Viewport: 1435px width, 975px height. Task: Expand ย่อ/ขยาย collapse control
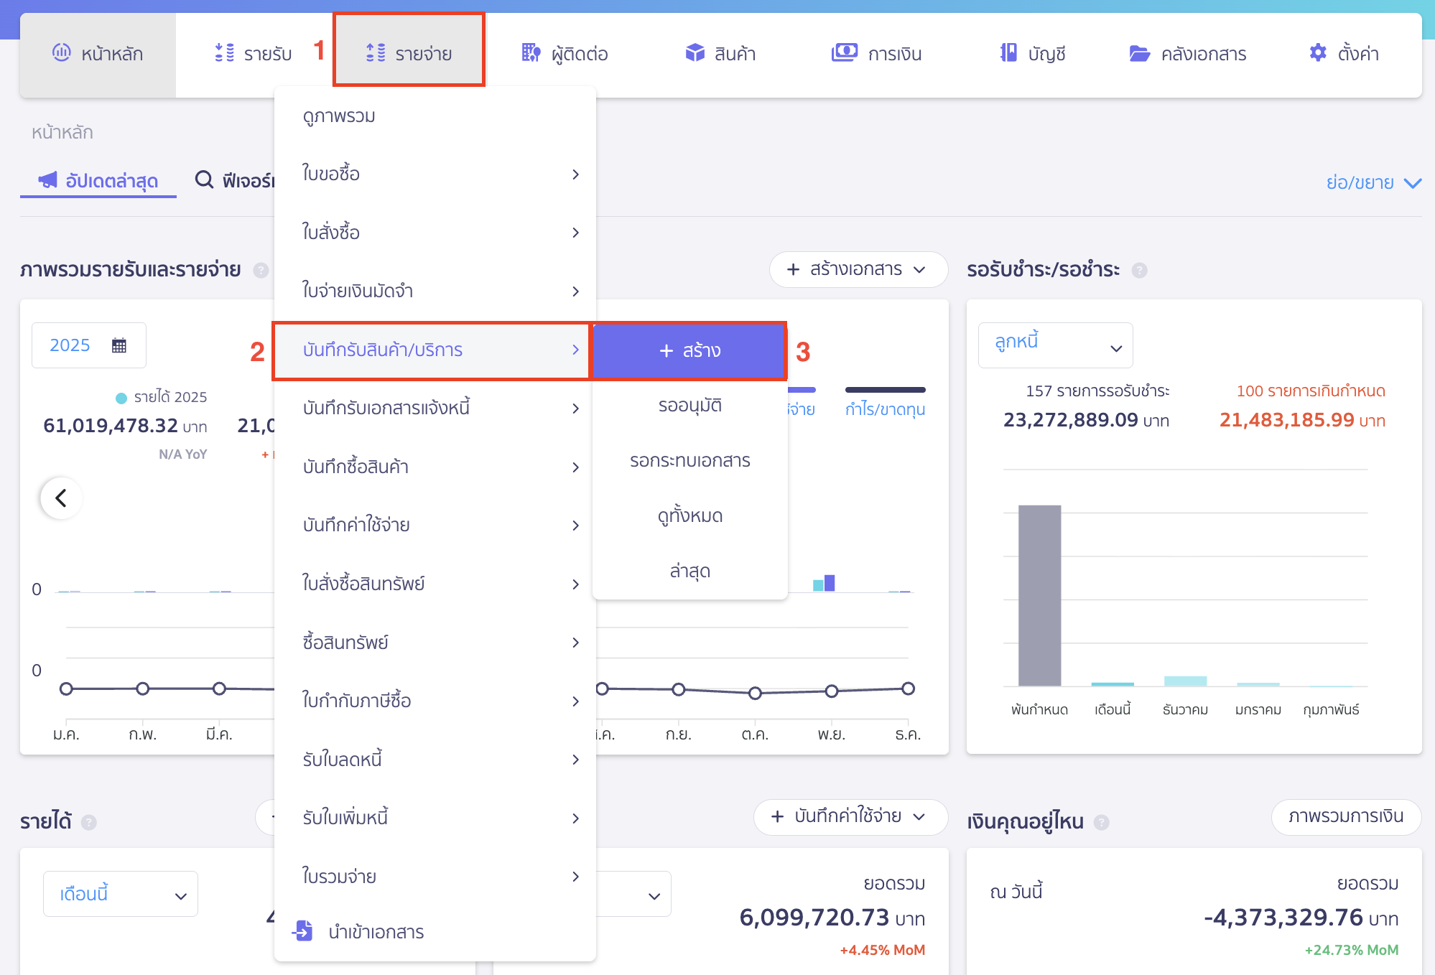(1373, 182)
